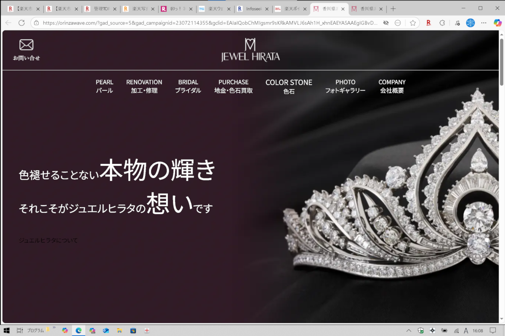
Task: Click Microsoft Edge icon in taskbar
Action: pyautogui.click(x=78, y=331)
